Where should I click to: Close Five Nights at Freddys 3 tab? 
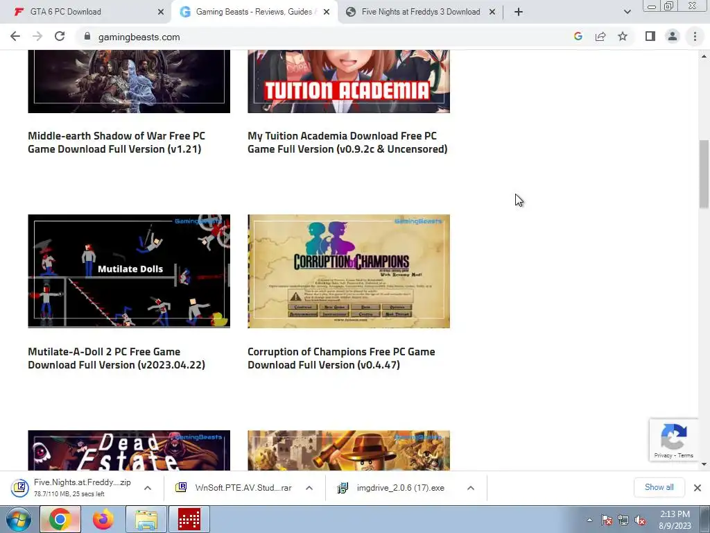click(x=492, y=12)
